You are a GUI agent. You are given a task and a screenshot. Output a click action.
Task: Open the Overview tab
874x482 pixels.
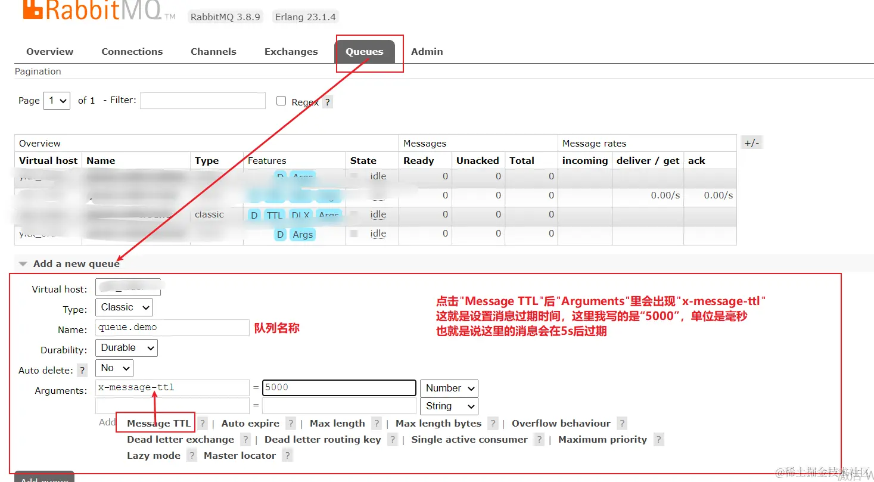coord(49,51)
